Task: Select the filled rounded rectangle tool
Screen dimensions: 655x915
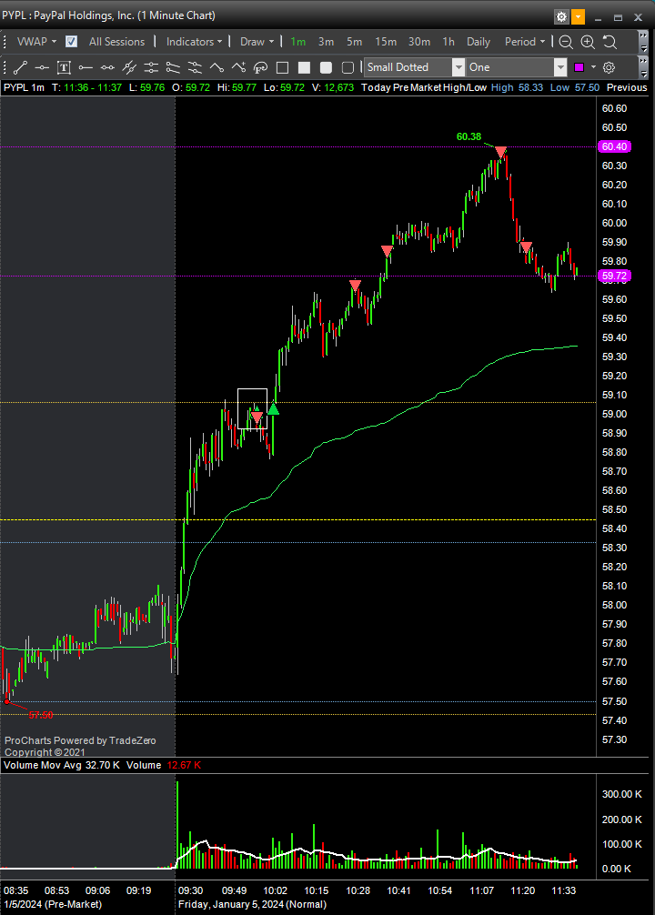Action: click(326, 67)
